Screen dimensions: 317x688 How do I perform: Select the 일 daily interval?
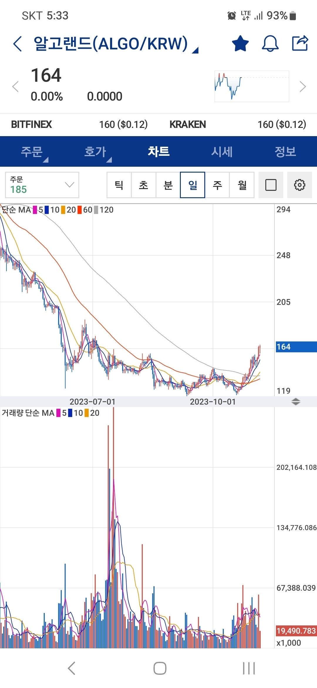tap(193, 185)
